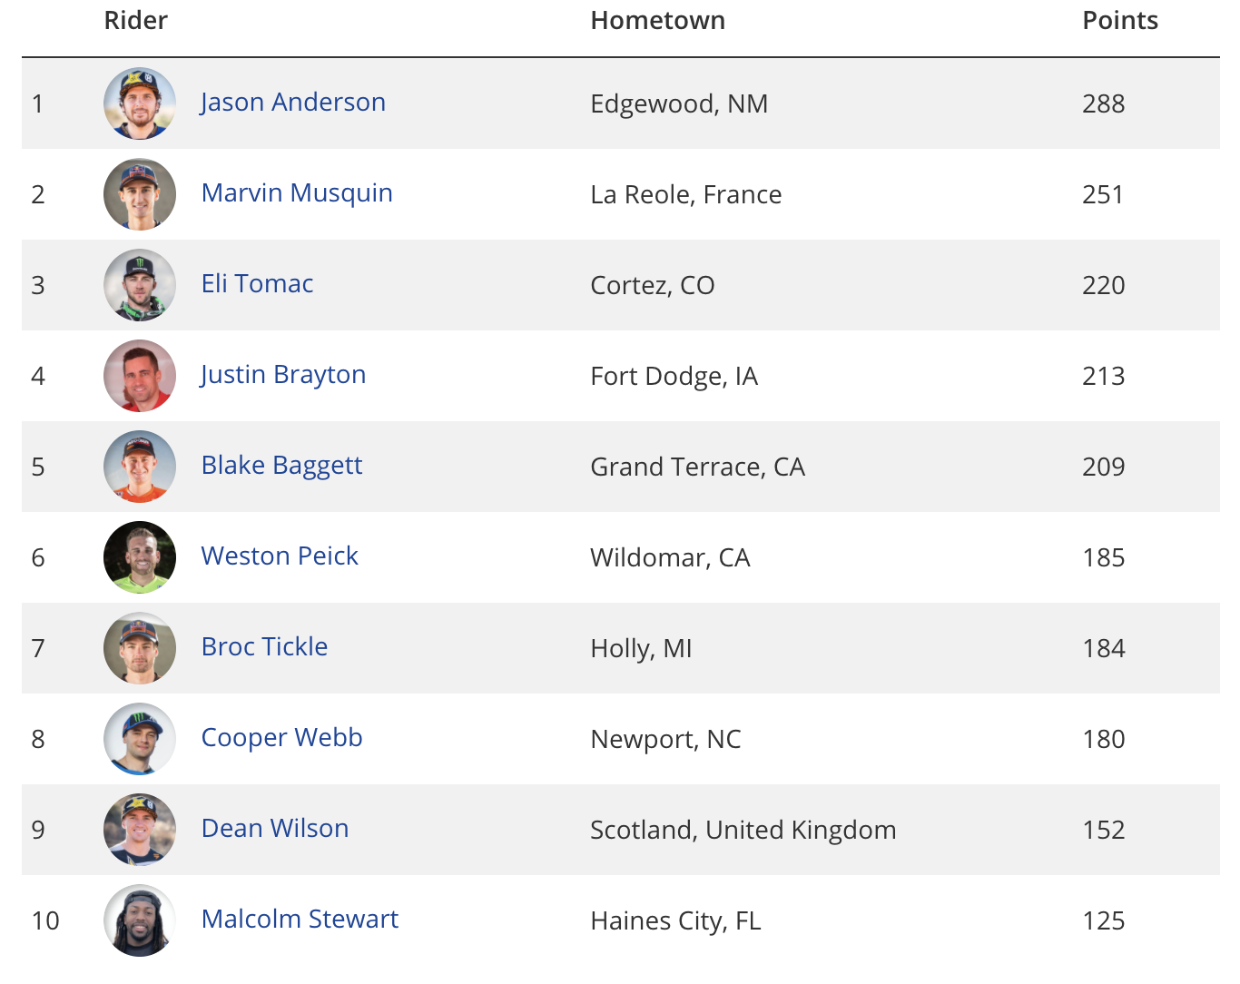Click Justin Brayton's portrait thumbnail
The height and width of the screenshot is (984, 1240).
[140, 376]
